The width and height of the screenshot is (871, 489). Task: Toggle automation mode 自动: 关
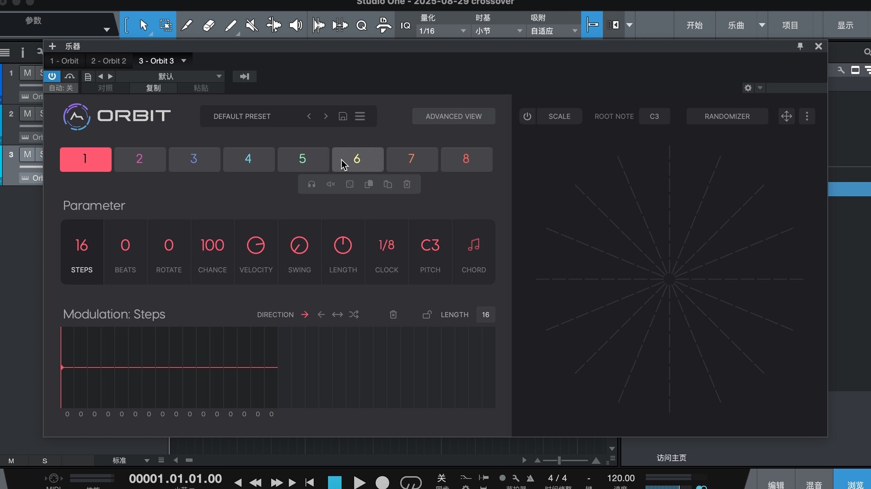pos(61,88)
